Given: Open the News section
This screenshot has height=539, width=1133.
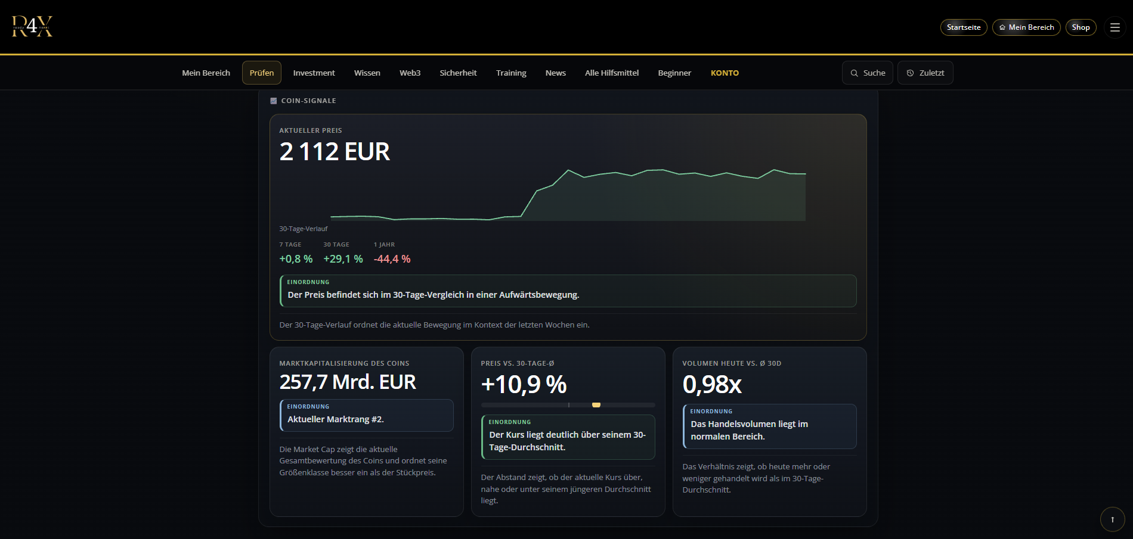Looking at the screenshot, I should (556, 73).
